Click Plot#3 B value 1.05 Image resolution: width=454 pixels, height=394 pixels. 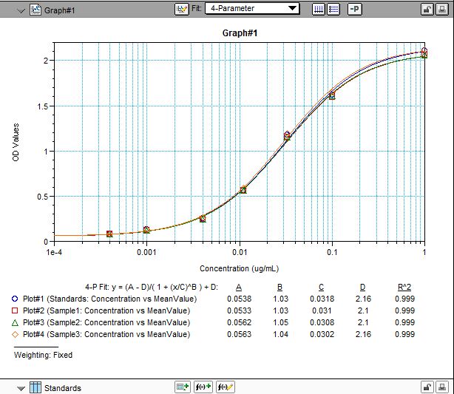(280, 322)
